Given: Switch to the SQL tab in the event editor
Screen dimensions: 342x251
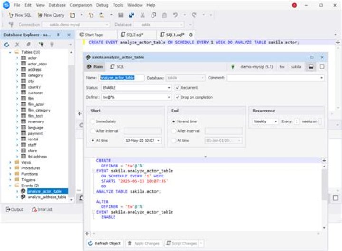Looking at the screenshot, I should tap(117, 67).
